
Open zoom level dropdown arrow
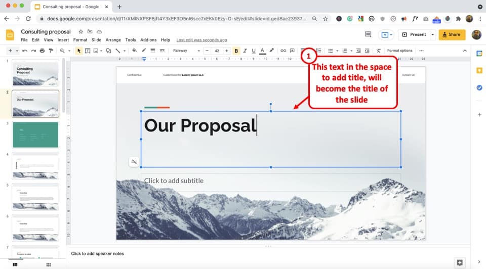(69, 51)
